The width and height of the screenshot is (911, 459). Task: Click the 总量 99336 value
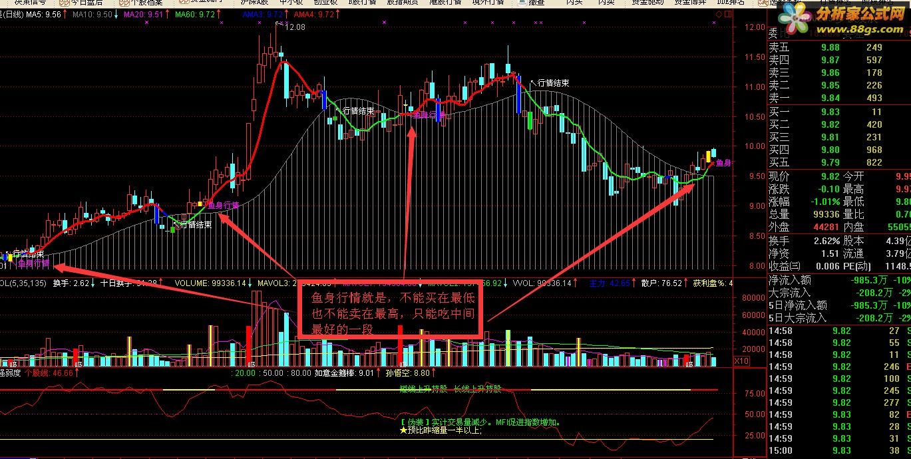[x=826, y=214]
